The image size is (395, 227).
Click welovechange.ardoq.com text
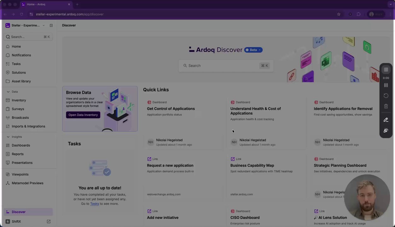[x=164, y=194]
